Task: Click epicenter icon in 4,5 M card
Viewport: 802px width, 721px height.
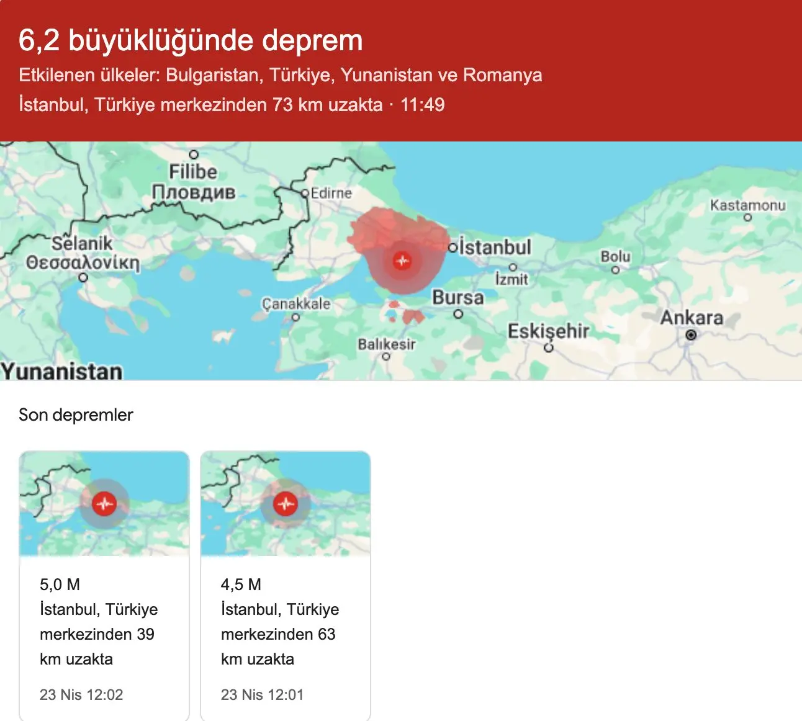Action: click(x=285, y=503)
